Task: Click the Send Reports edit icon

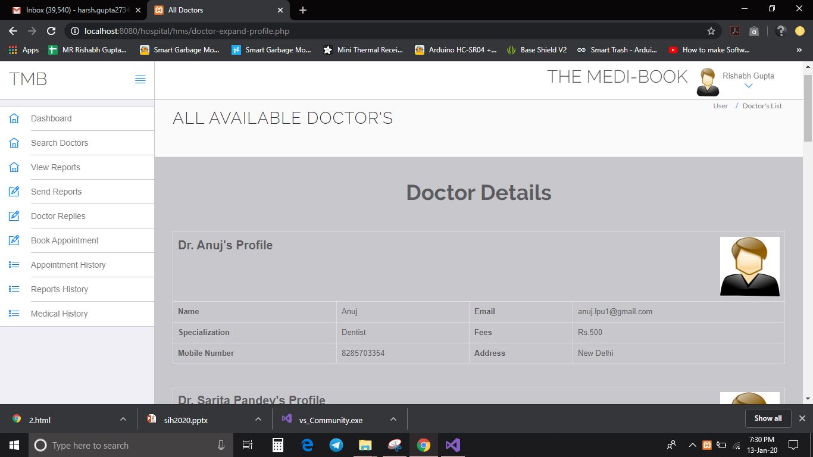Action: pyautogui.click(x=14, y=192)
